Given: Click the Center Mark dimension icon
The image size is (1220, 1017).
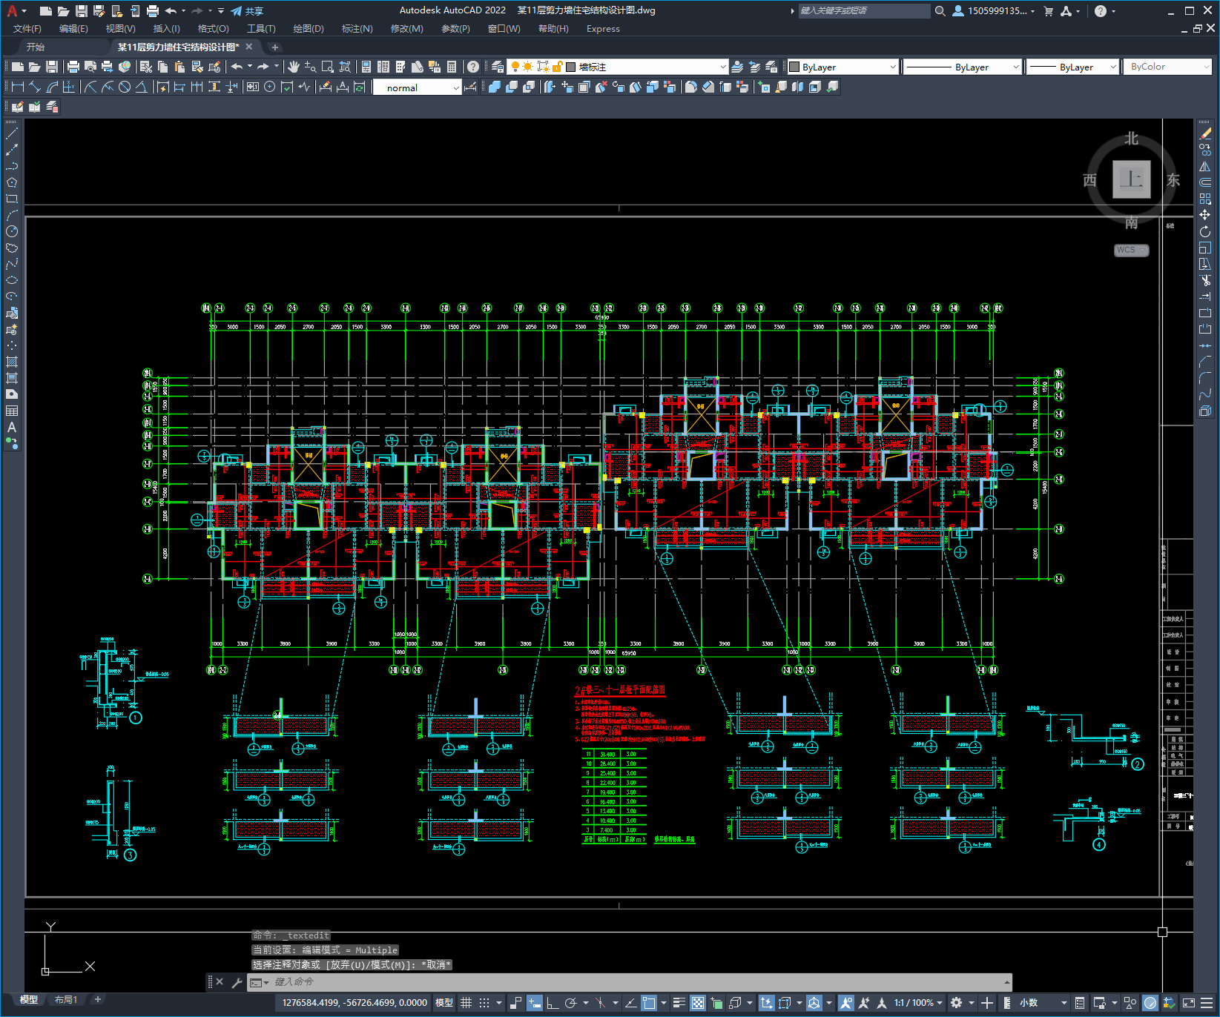Looking at the screenshot, I should click(x=270, y=87).
